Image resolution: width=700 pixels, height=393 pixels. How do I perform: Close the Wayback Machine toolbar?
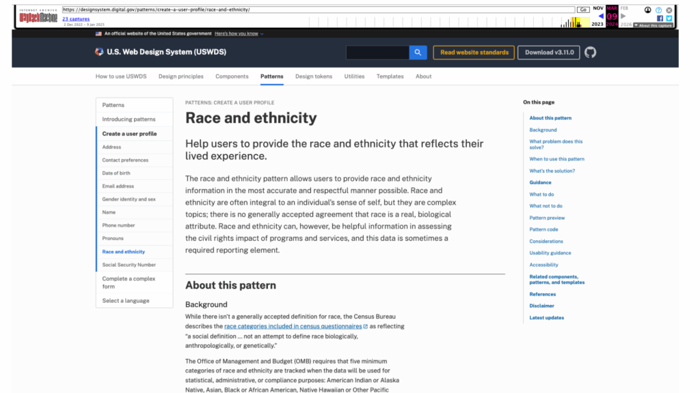click(669, 10)
